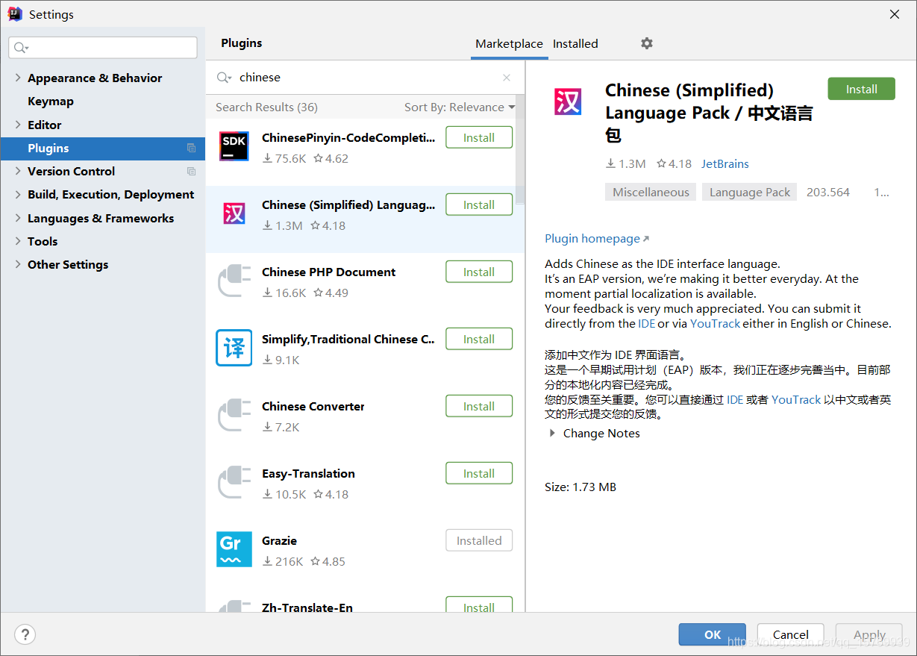Install the Chinese PHP Document plugin

479,272
